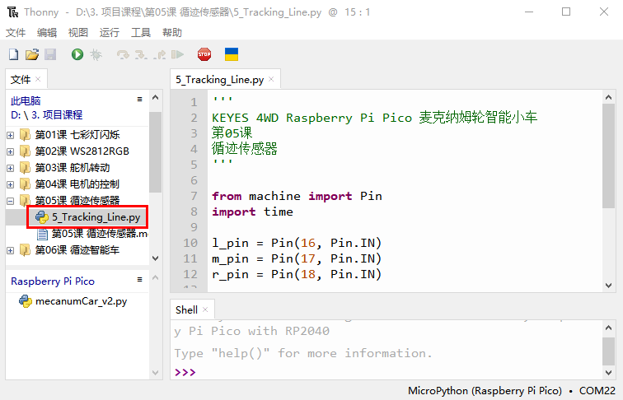
Task: Click the Step out debug icon
Action: (160, 54)
